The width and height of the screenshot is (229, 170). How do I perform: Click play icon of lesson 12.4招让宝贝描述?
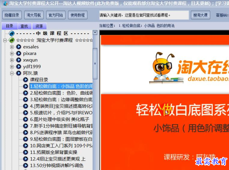25,159
